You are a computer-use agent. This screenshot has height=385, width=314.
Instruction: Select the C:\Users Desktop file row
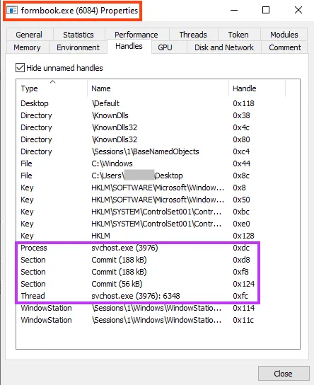coord(158,176)
